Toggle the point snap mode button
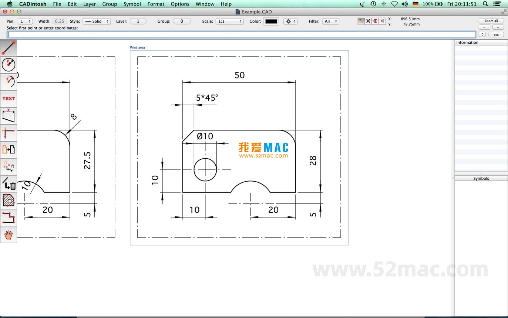Screen dimensions: 508x318 pos(361,21)
